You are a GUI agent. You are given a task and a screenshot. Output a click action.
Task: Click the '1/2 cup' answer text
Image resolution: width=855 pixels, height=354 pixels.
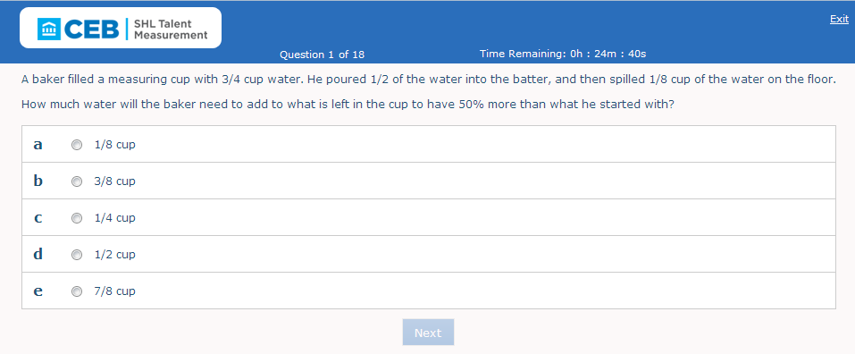(x=114, y=255)
